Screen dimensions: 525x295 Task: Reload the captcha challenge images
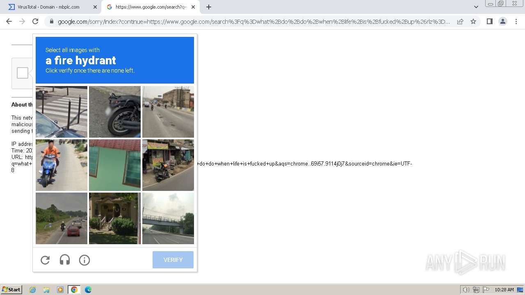pos(45,260)
